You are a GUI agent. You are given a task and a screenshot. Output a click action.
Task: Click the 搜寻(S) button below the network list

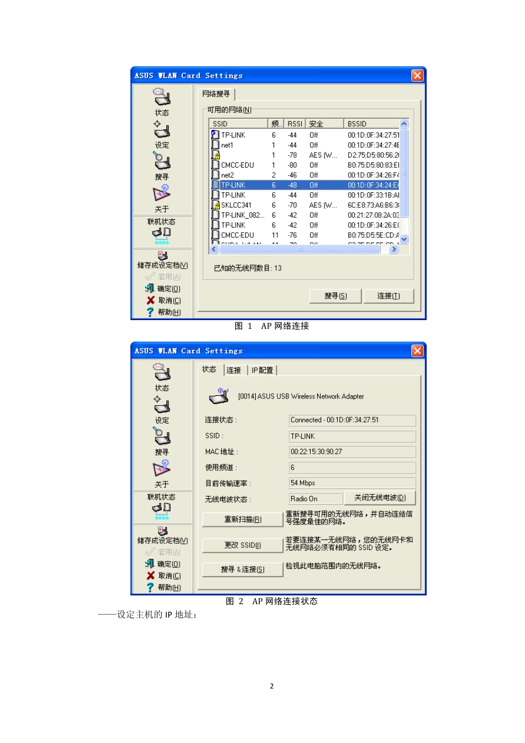pos(335,296)
